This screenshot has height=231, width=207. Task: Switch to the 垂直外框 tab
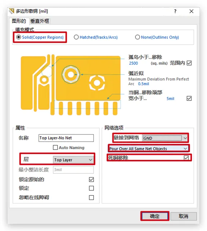click(40, 21)
